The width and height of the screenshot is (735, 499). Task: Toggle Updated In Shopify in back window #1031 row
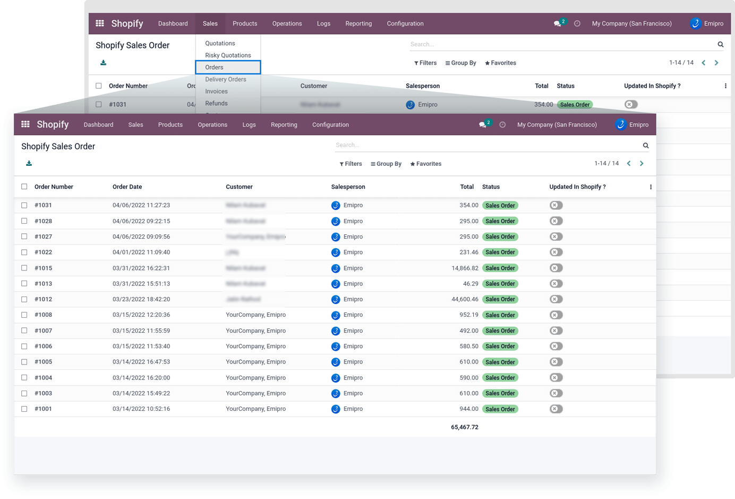(x=631, y=105)
